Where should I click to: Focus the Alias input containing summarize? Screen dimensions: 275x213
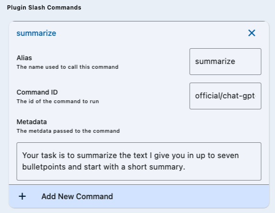click(225, 62)
